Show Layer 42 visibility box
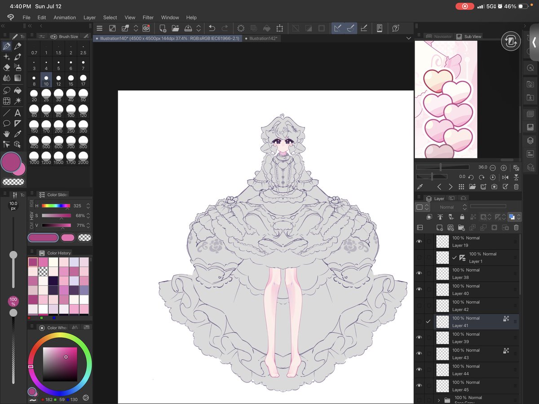Screen dimensions: 539x404 419,306
